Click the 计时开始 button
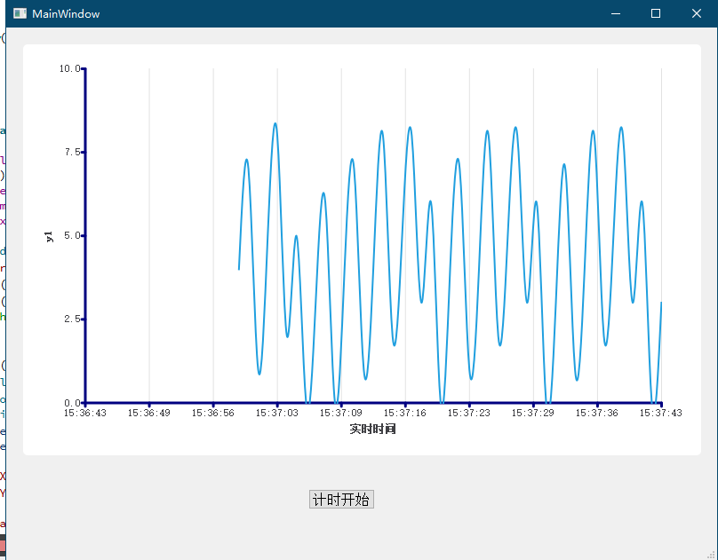 point(341,499)
